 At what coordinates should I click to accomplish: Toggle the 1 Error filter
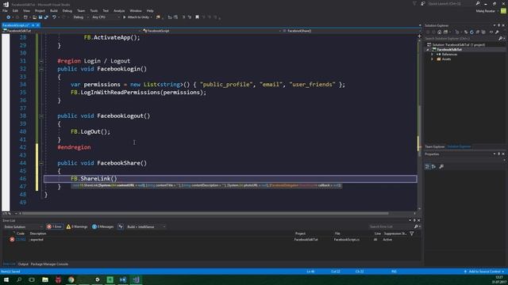coord(55,227)
